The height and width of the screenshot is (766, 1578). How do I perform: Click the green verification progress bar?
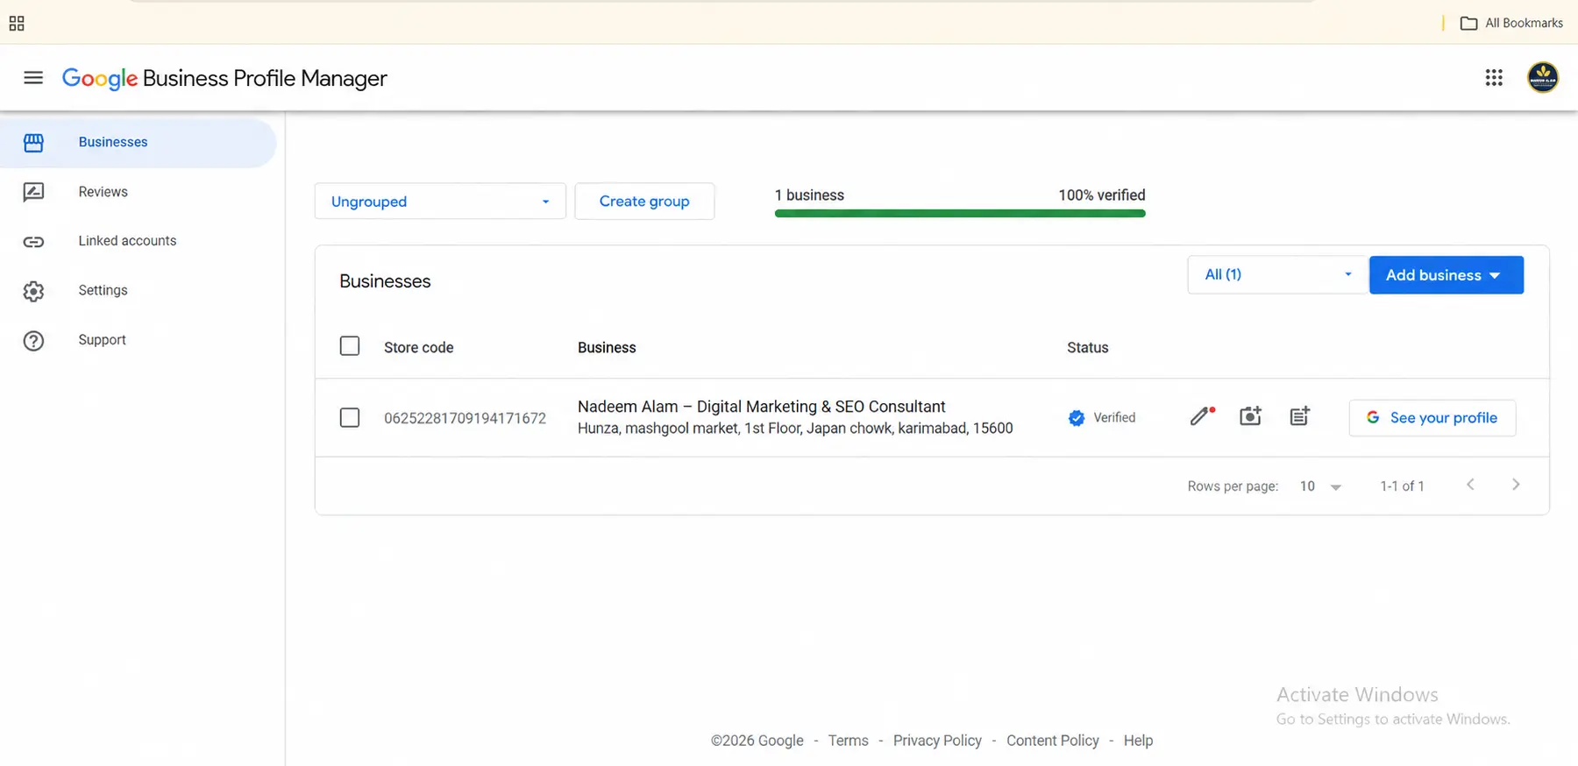tap(960, 213)
